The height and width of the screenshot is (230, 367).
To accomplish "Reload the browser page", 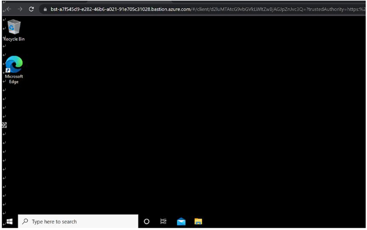I will pyautogui.click(x=31, y=9).
